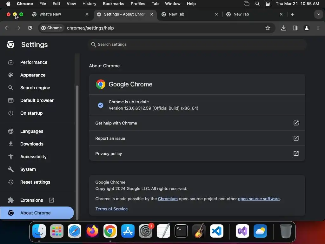The image size is (325, 244).
Task: Open Accessibility settings
Action: pos(33,157)
